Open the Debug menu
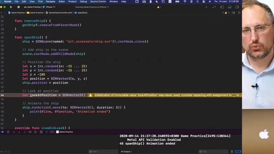274x154 pixels. pos(83,2)
